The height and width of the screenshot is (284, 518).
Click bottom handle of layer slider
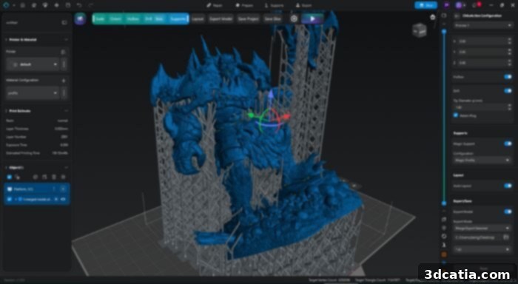tap(444, 203)
